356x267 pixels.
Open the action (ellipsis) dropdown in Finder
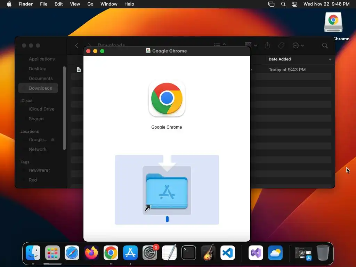(x=298, y=46)
